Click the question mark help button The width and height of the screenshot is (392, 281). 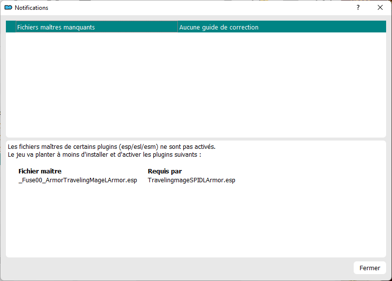358,8
